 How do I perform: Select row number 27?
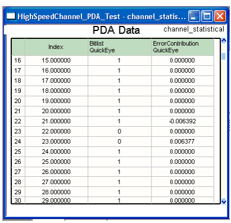click(x=18, y=172)
